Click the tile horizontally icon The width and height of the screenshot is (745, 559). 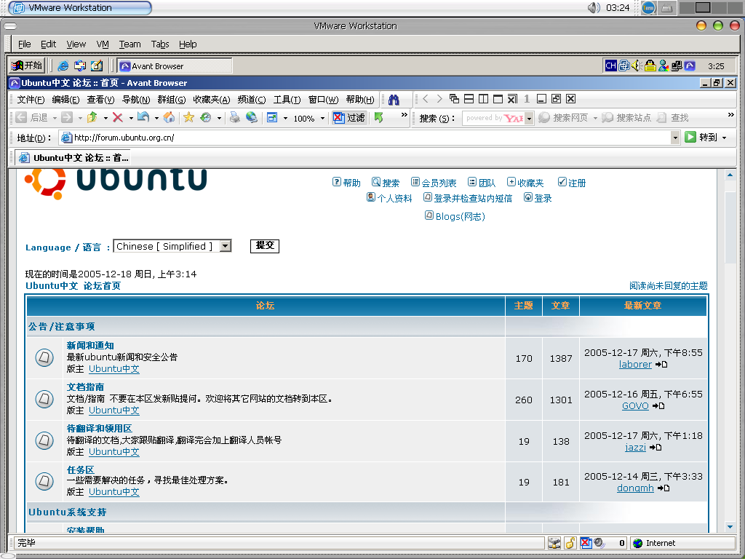click(469, 99)
